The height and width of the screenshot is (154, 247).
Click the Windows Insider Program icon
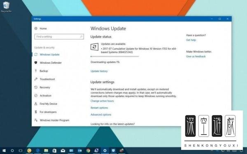(x=36, y=120)
